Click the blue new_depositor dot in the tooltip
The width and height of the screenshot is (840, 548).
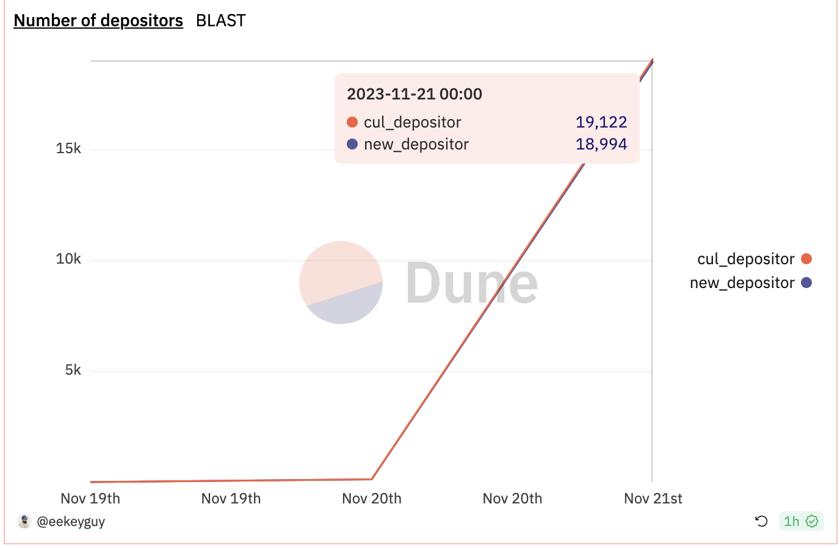pyautogui.click(x=352, y=145)
